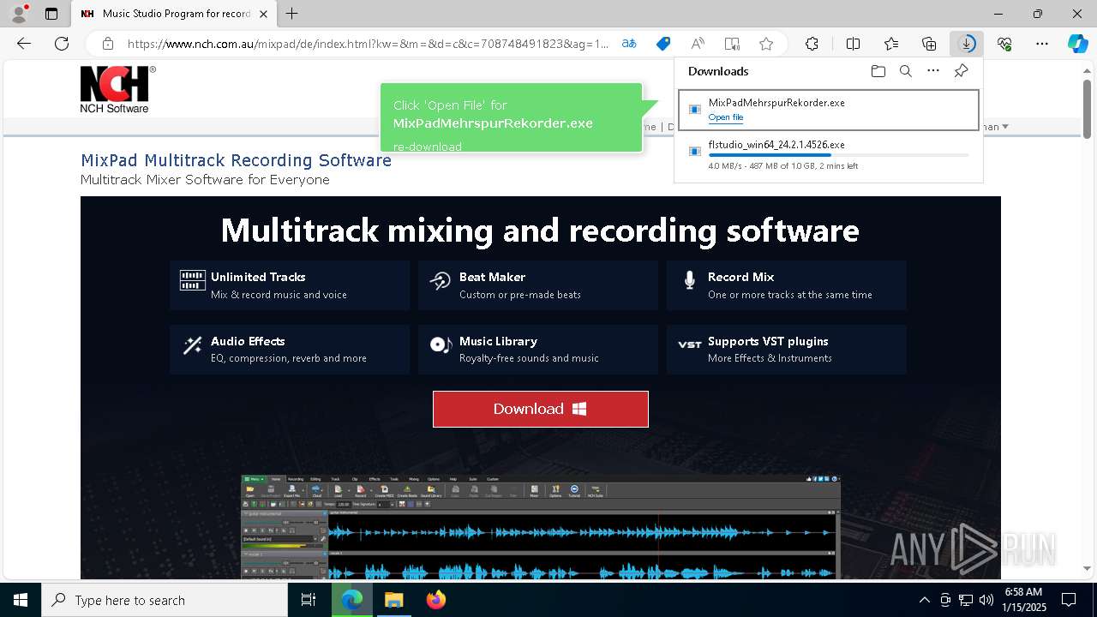Click the translate page icon
This screenshot has width=1097, height=617.
pos(629,44)
